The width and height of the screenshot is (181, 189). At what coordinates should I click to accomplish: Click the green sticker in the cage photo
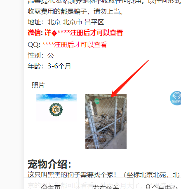(x=97, y=101)
